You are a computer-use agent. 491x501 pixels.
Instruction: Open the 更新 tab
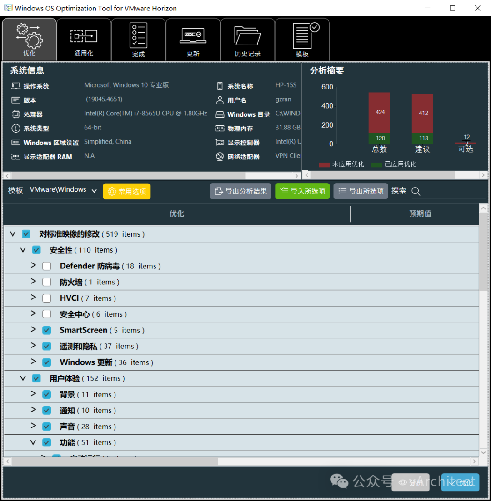[193, 40]
